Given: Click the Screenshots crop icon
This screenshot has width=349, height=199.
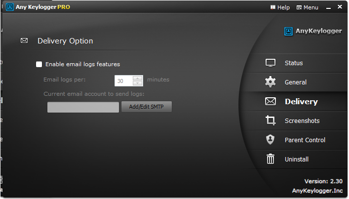Looking at the screenshot, I should (x=271, y=120).
